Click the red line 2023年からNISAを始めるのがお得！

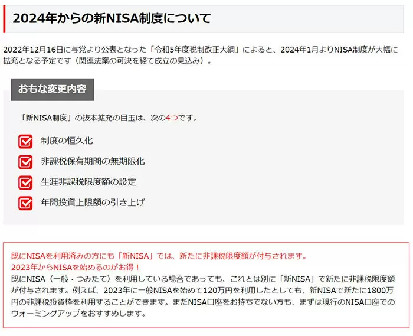click(x=76, y=268)
